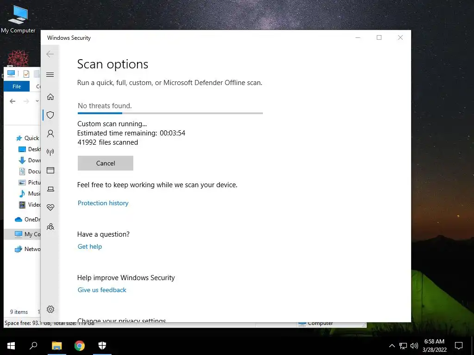Click File Explorer forward arrow
474x355 pixels.
pyautogui.click(x=26, y=101)
